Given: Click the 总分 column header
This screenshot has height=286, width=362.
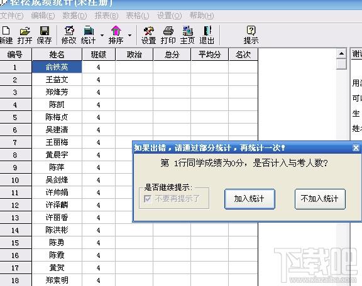Looking at the screenshot, I should click(172, 55).
